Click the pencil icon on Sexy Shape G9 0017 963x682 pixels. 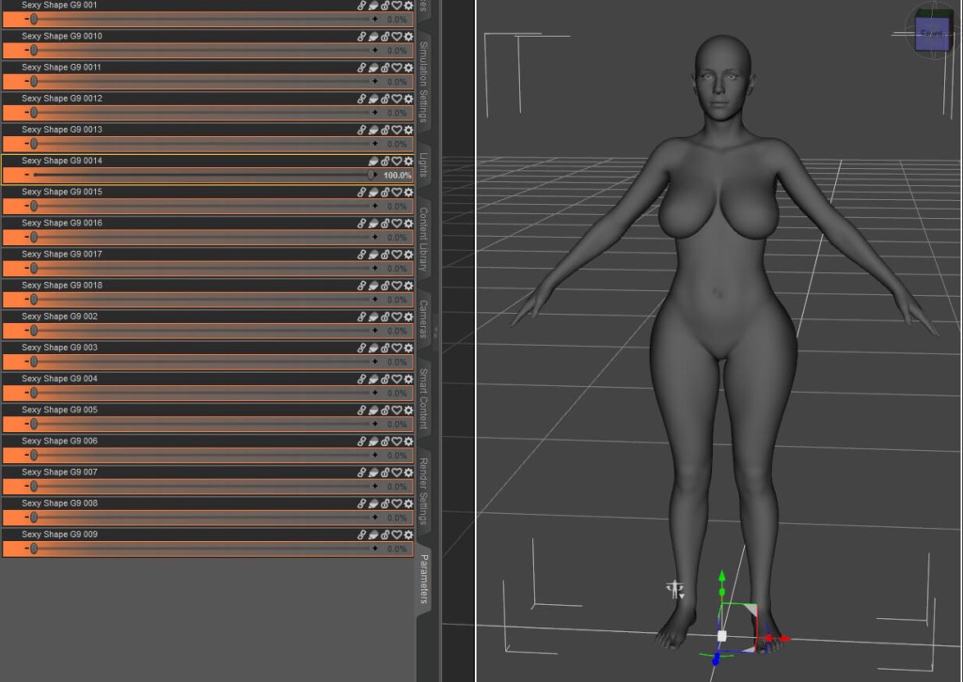(x=373, y=255)
